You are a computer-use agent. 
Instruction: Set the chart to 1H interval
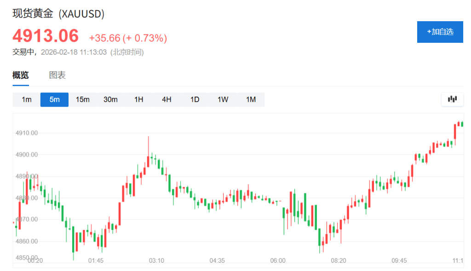(138, 99)
